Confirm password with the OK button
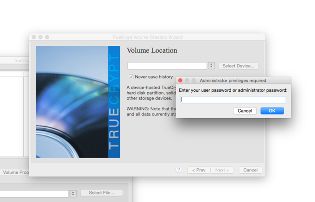This screenshot has height=202, width=315. click(x=272, y=111)
